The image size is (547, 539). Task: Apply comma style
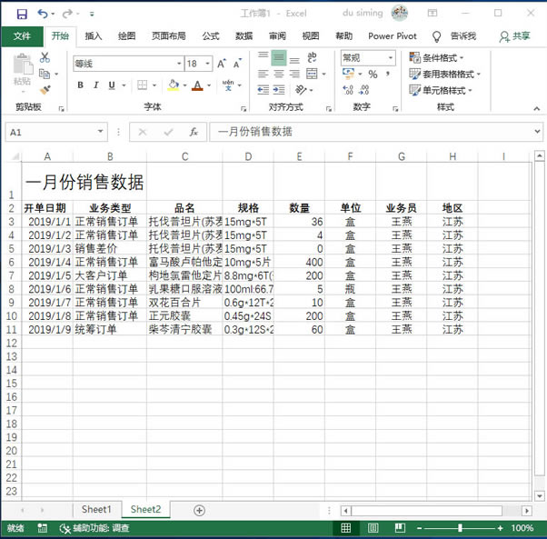tap(388, 74)
